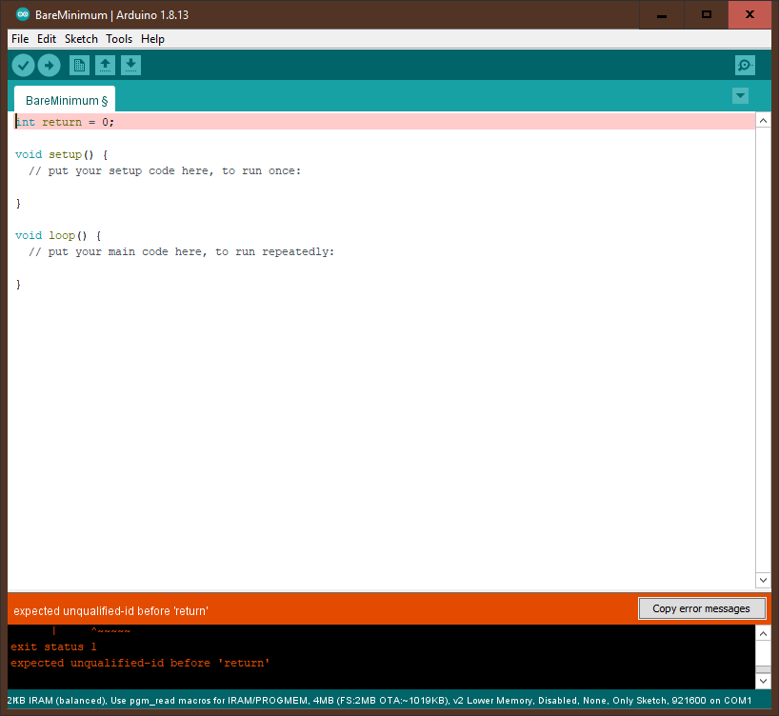This screenshot has height=716, width=779.
Task: Open a sketch with the Open icon
Action: coord(105,66)
